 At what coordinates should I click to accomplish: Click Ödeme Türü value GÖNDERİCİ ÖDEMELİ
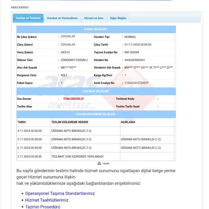point(74,60)
